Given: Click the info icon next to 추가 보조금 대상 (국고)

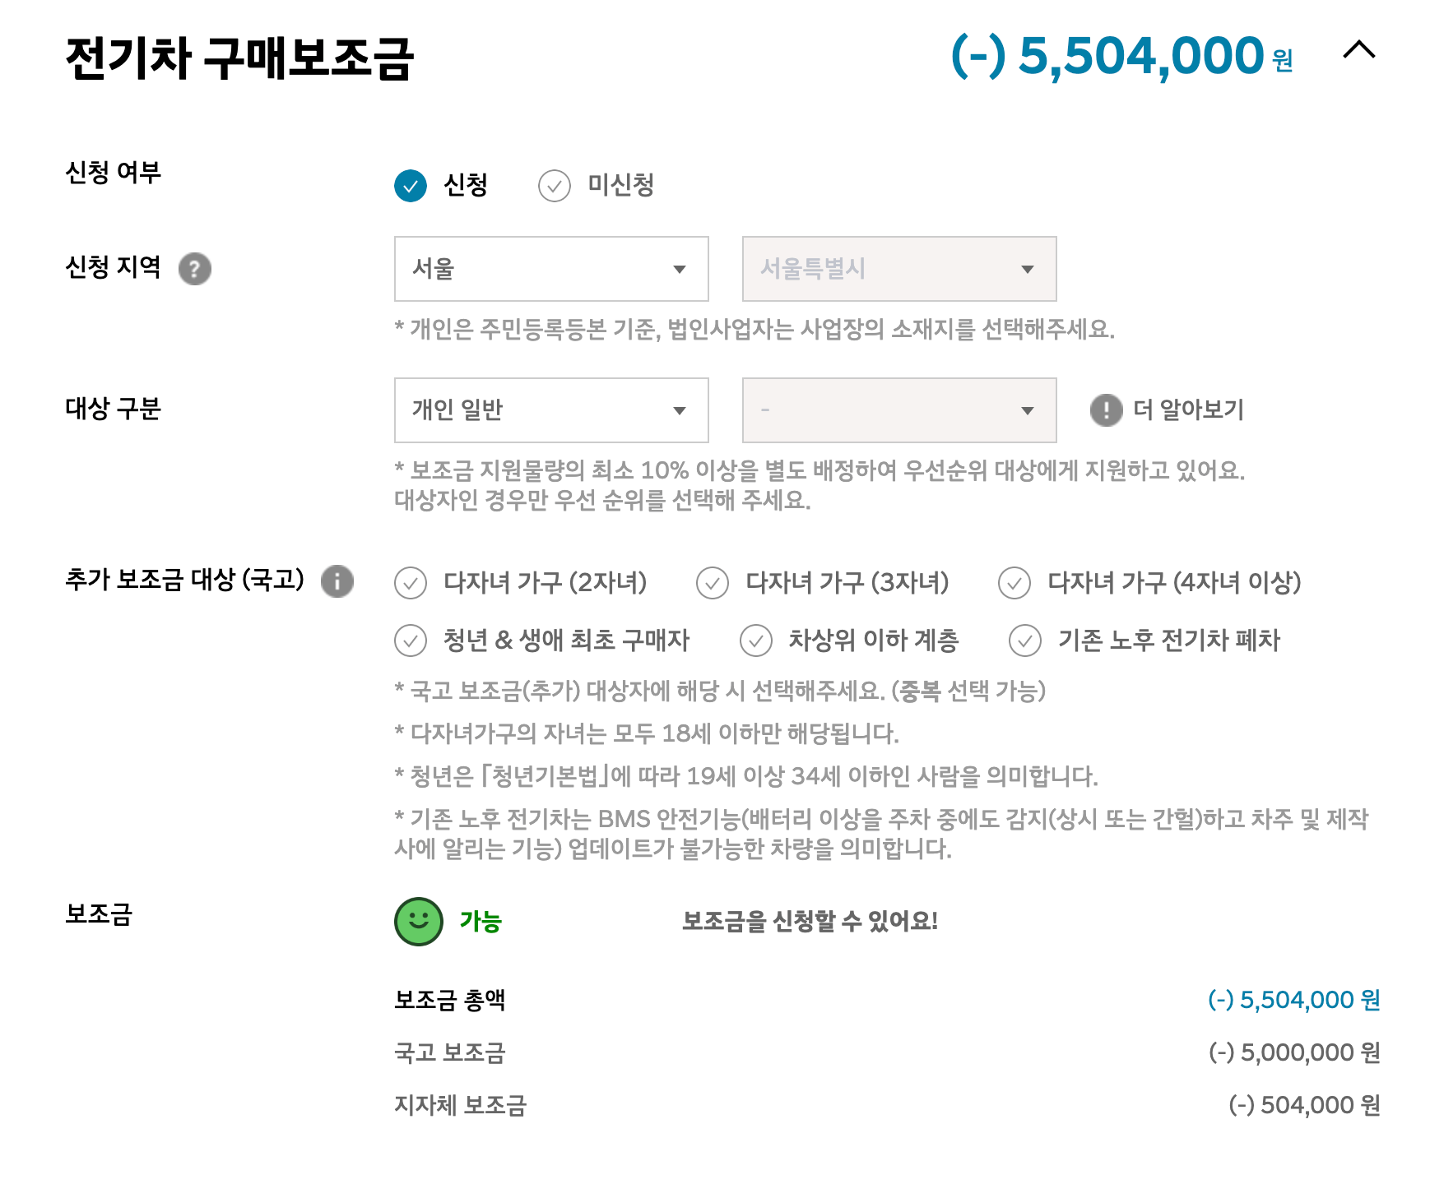Looking at the screenshot, I should [338, 582].
